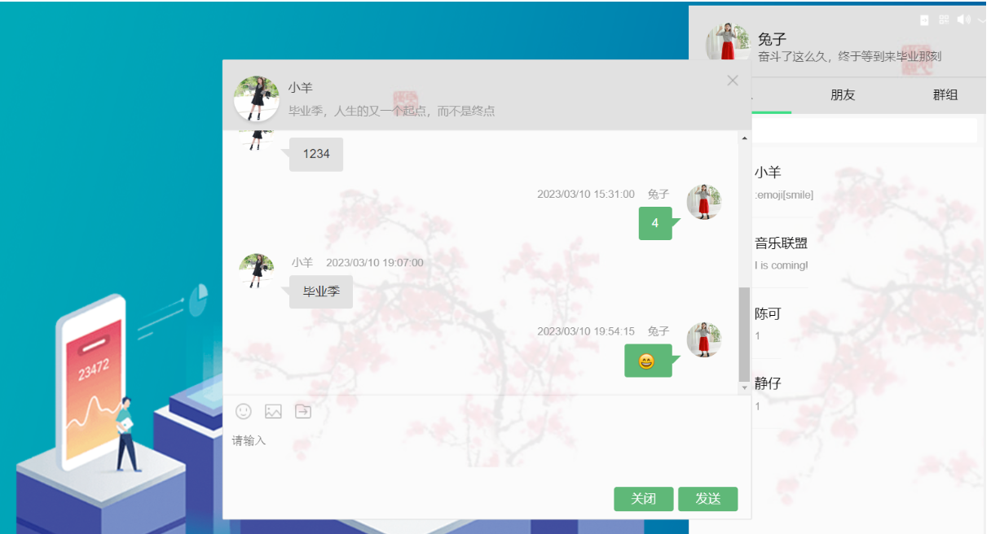
Task: Switch to the 群组 tab
Action: click(x=945, y=94)
